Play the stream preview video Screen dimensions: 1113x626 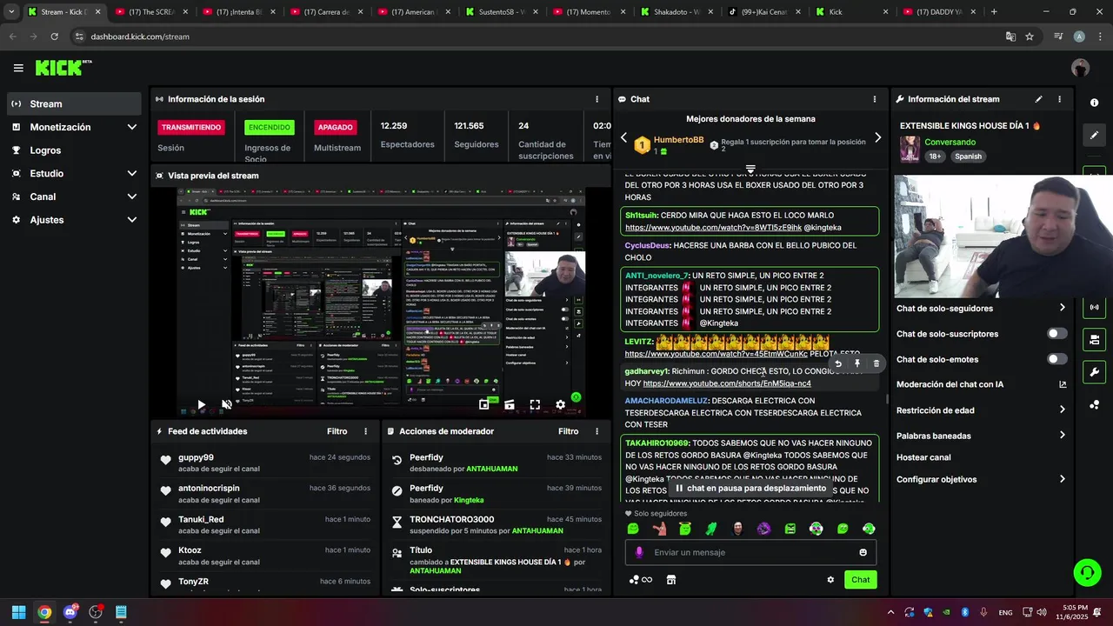201,404
